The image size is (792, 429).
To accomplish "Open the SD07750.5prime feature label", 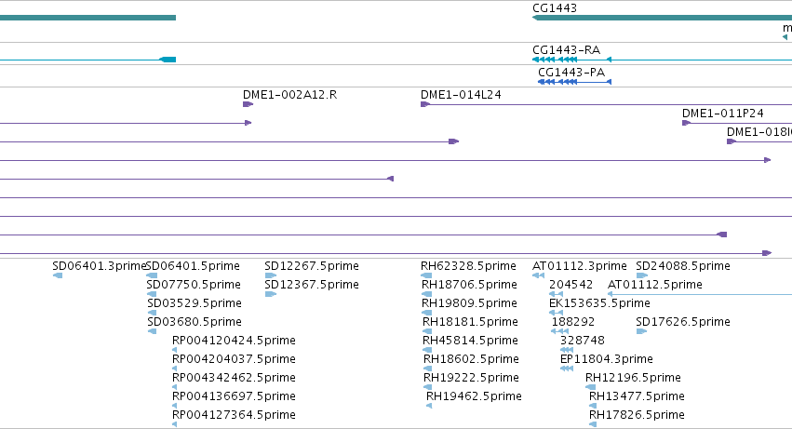I will (x=194, y=285).
